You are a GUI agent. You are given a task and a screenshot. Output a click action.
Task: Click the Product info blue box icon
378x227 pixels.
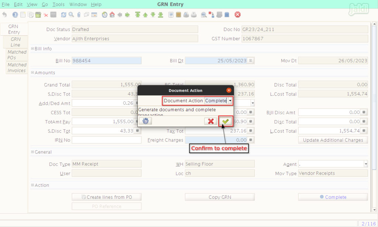(227, 15)
